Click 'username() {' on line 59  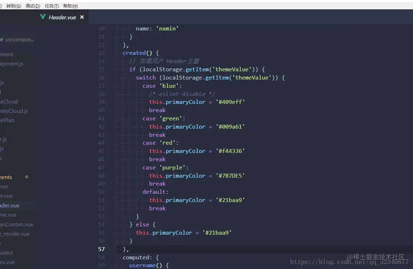coord(149,265)
